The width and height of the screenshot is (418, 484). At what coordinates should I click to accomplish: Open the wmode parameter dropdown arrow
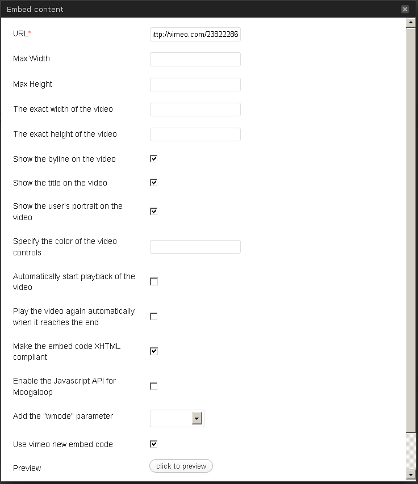pos(197,418)
